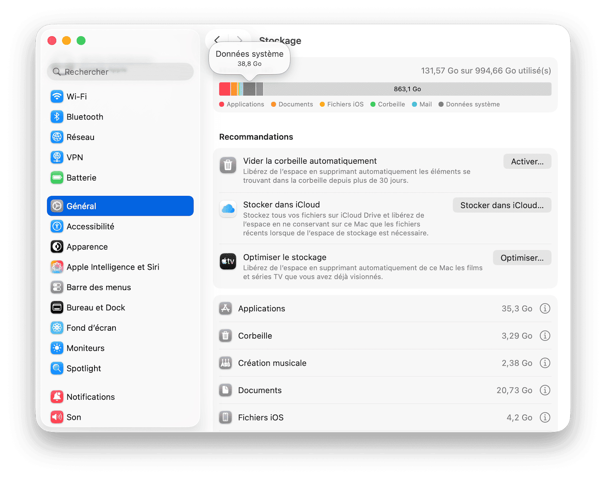
Task: Click the red Applications segment in storage bar
Action: coord(224,89)
